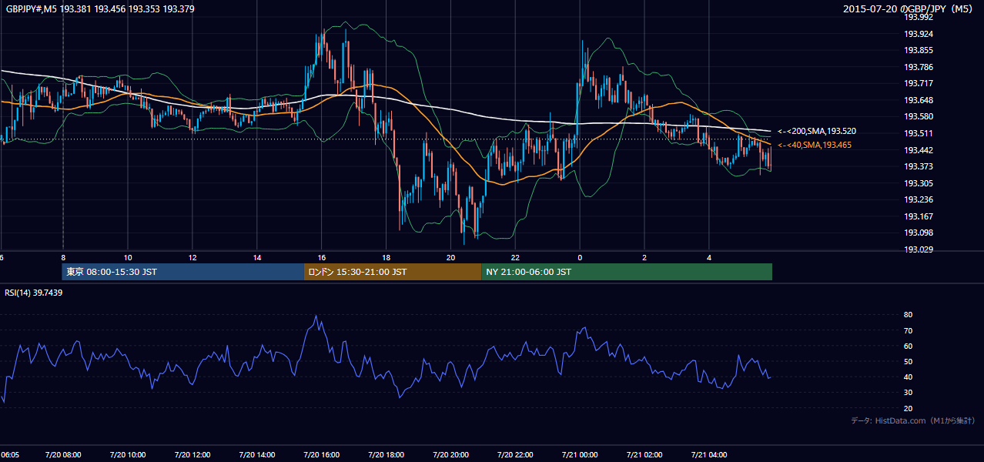This screenshot has width=984, height=462.
Task: Click the 7/21 04:00 timestamp at bottom
Action: coord(709,455)
